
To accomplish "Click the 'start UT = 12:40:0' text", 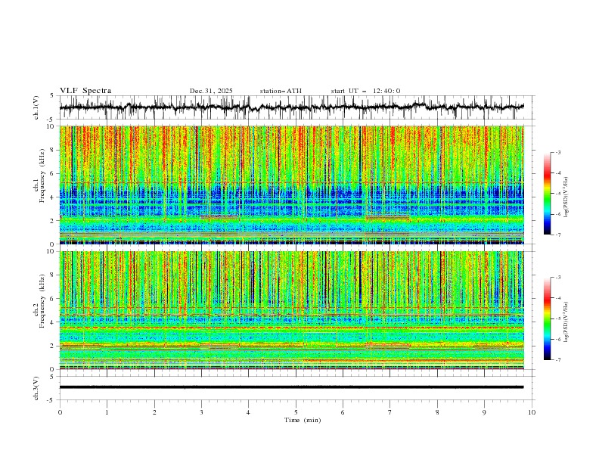I will [365, 91].
